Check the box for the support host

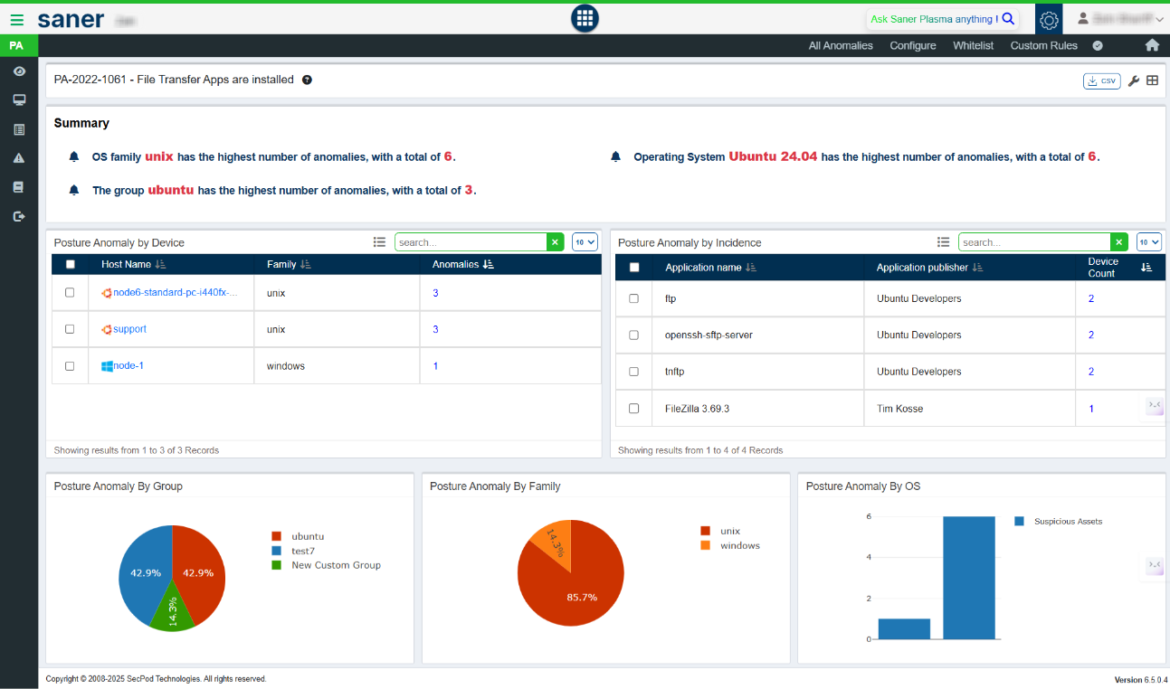70,329
